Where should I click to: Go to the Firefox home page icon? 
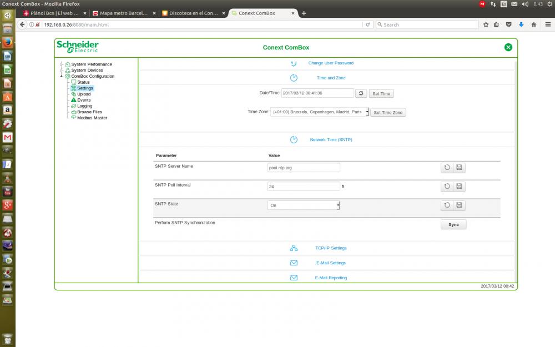coord(534,25)
